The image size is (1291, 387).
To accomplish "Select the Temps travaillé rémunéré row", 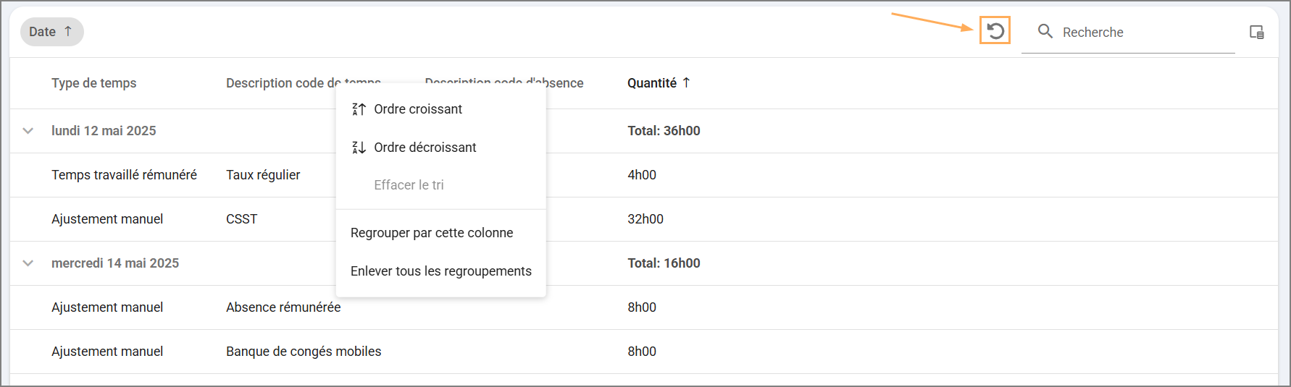I will (124, 175).
